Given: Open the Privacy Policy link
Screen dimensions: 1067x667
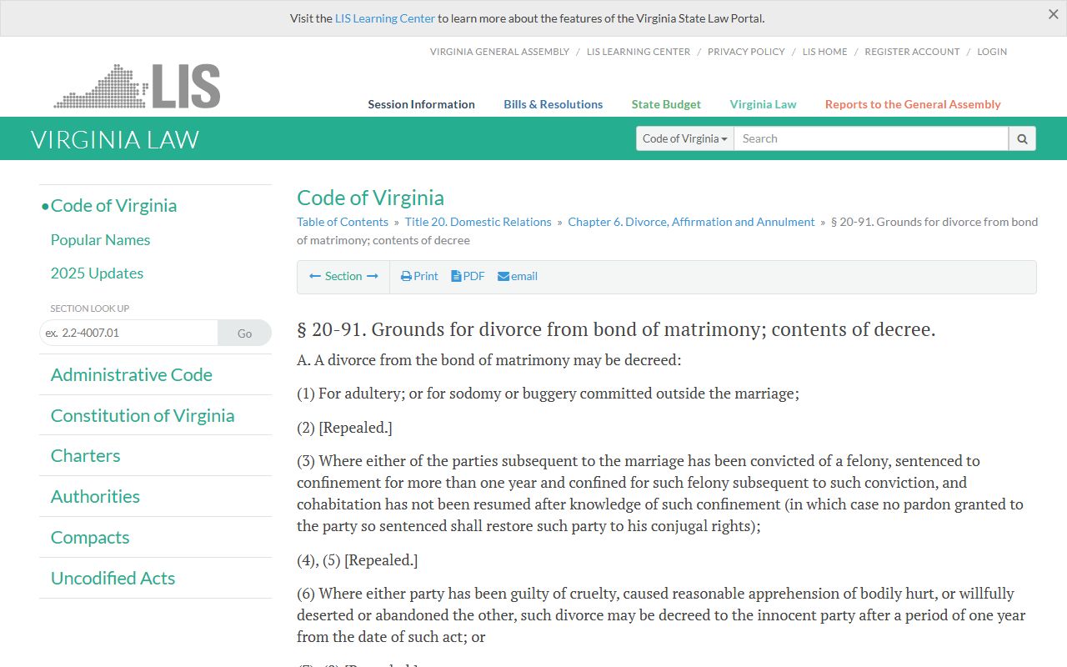Looking at the screenshot, I should click(746, 52).
